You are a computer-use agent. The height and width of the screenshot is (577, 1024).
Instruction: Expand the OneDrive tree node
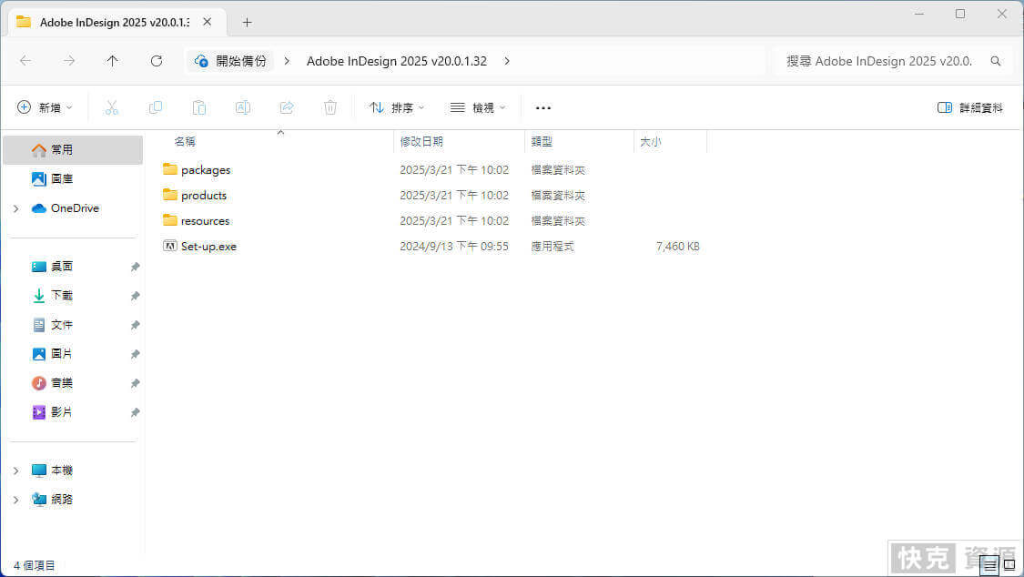pos(16,208)
